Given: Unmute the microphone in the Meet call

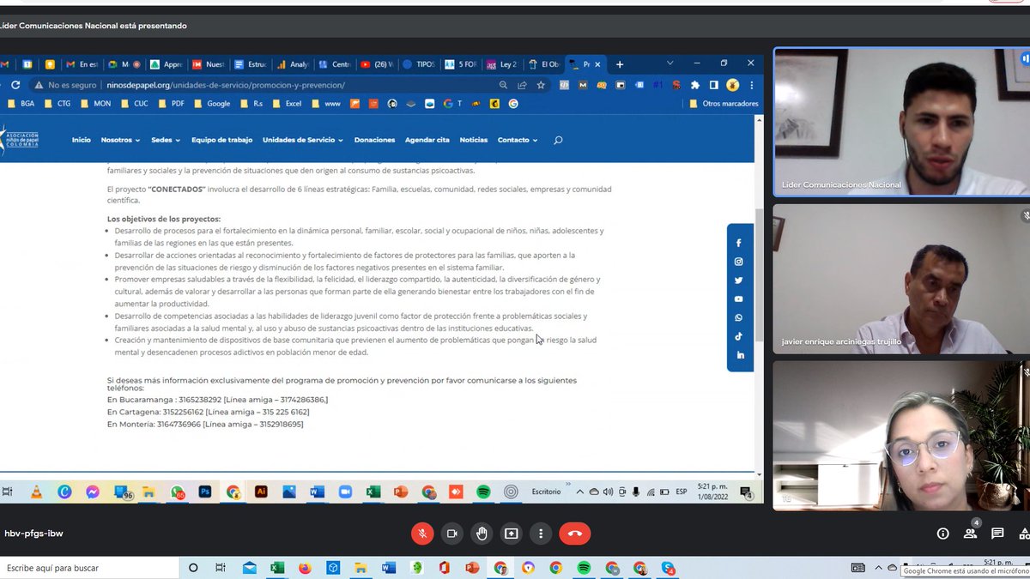Looking at the screenshot, I should coord(421,534).
